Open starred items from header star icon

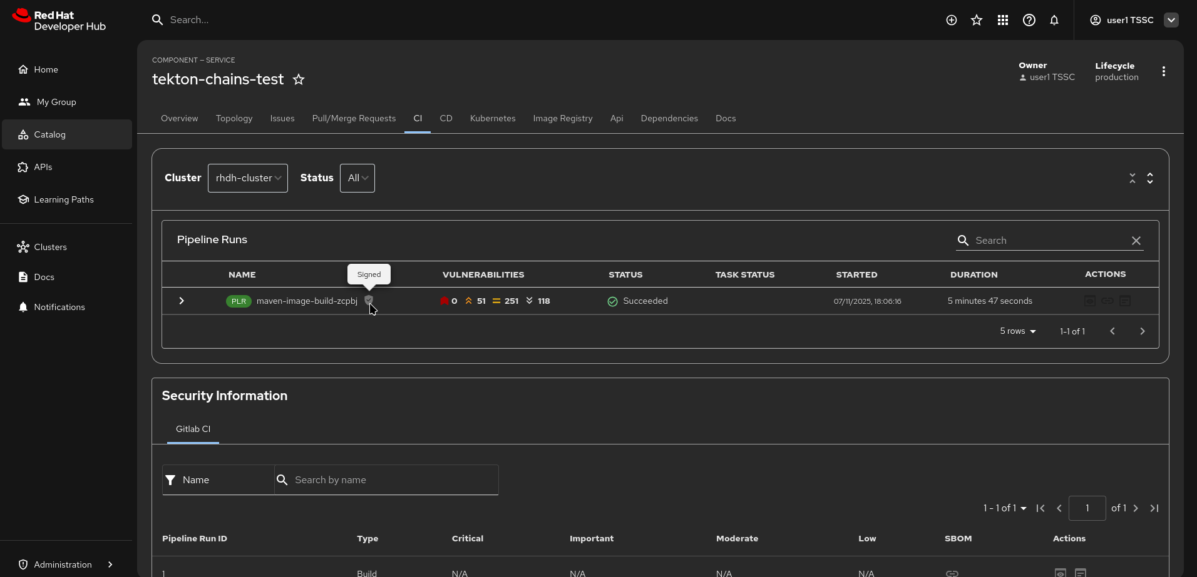pyautogui.click(x=976, y=20)
